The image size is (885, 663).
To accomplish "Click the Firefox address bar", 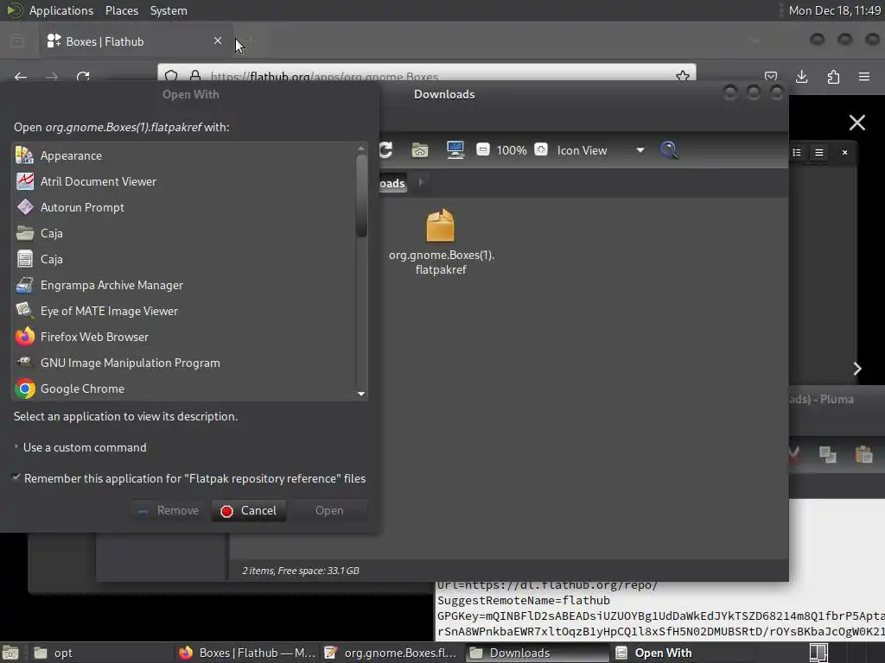I will click(427, 76).
